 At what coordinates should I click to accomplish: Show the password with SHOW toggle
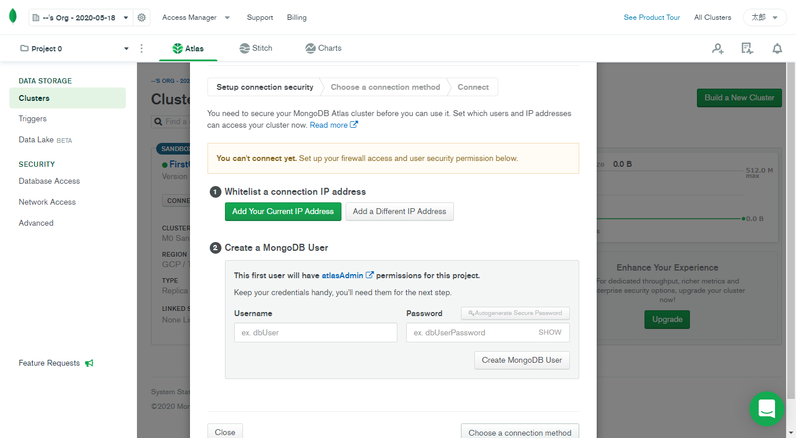[550, 332]
